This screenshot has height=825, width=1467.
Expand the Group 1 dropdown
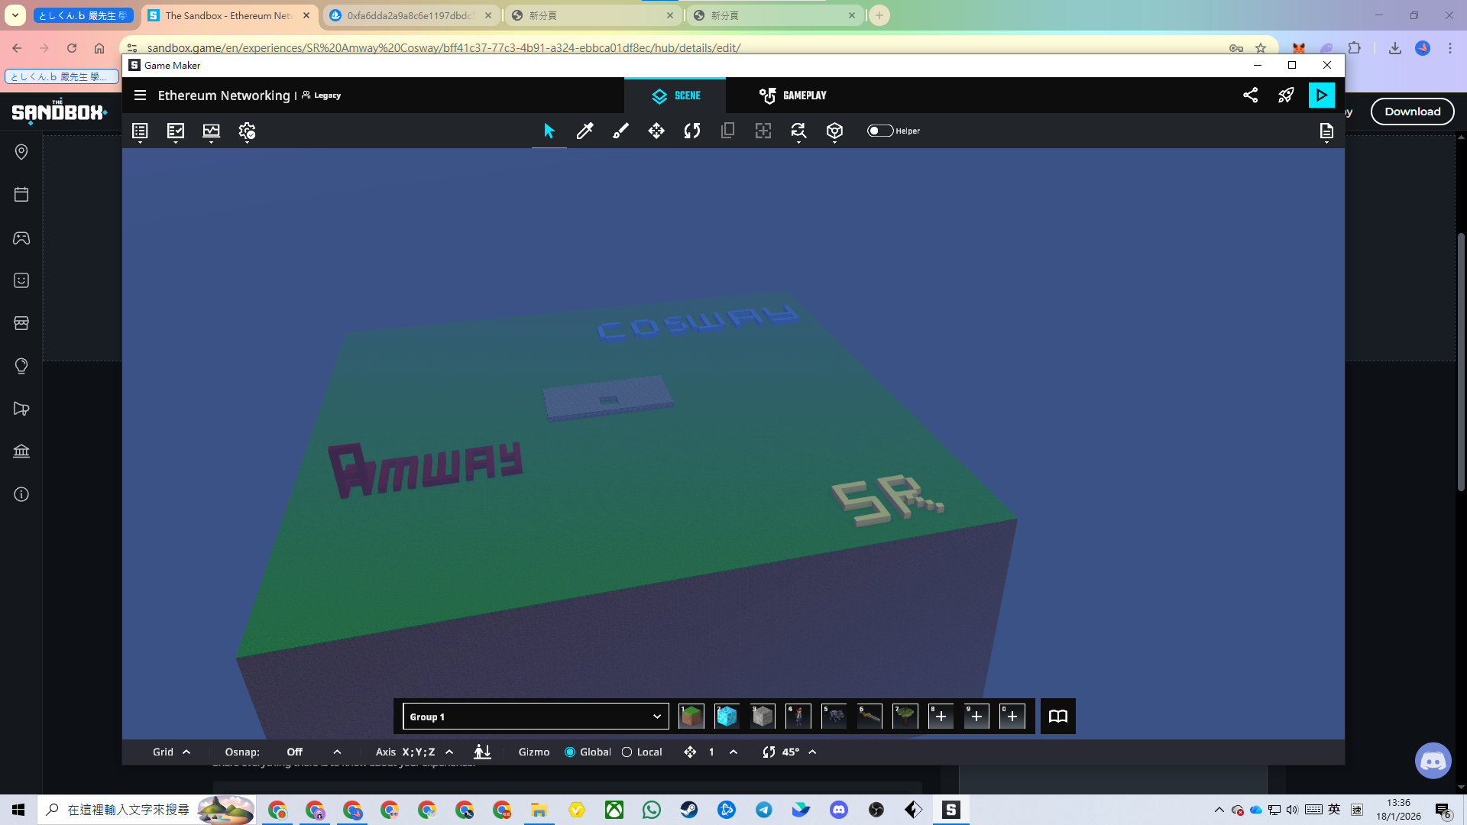pos(536,717)
